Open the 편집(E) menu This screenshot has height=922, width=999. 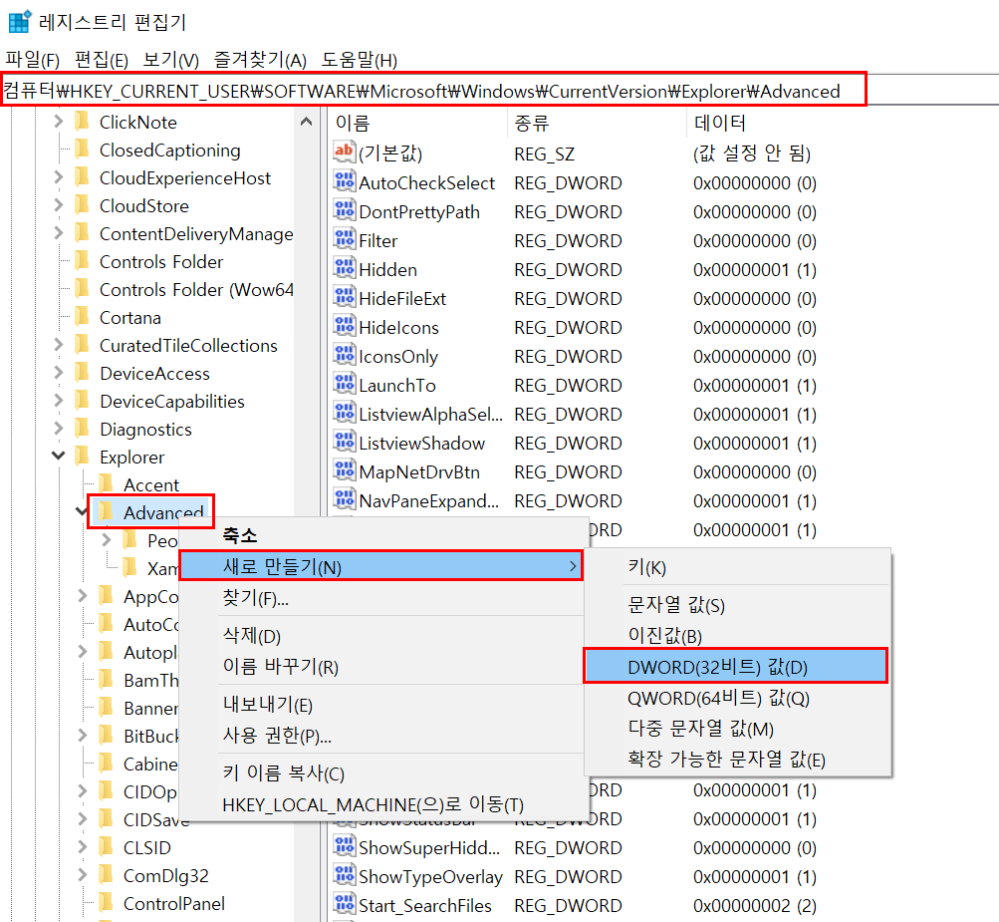pyautogui.click(x=102, y=60)
